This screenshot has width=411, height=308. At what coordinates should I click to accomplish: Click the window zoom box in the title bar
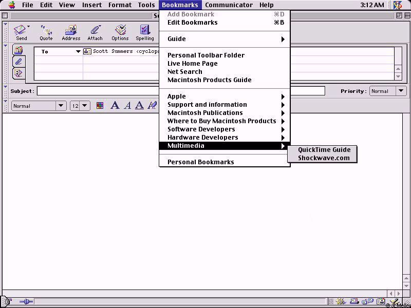(399, 16)
